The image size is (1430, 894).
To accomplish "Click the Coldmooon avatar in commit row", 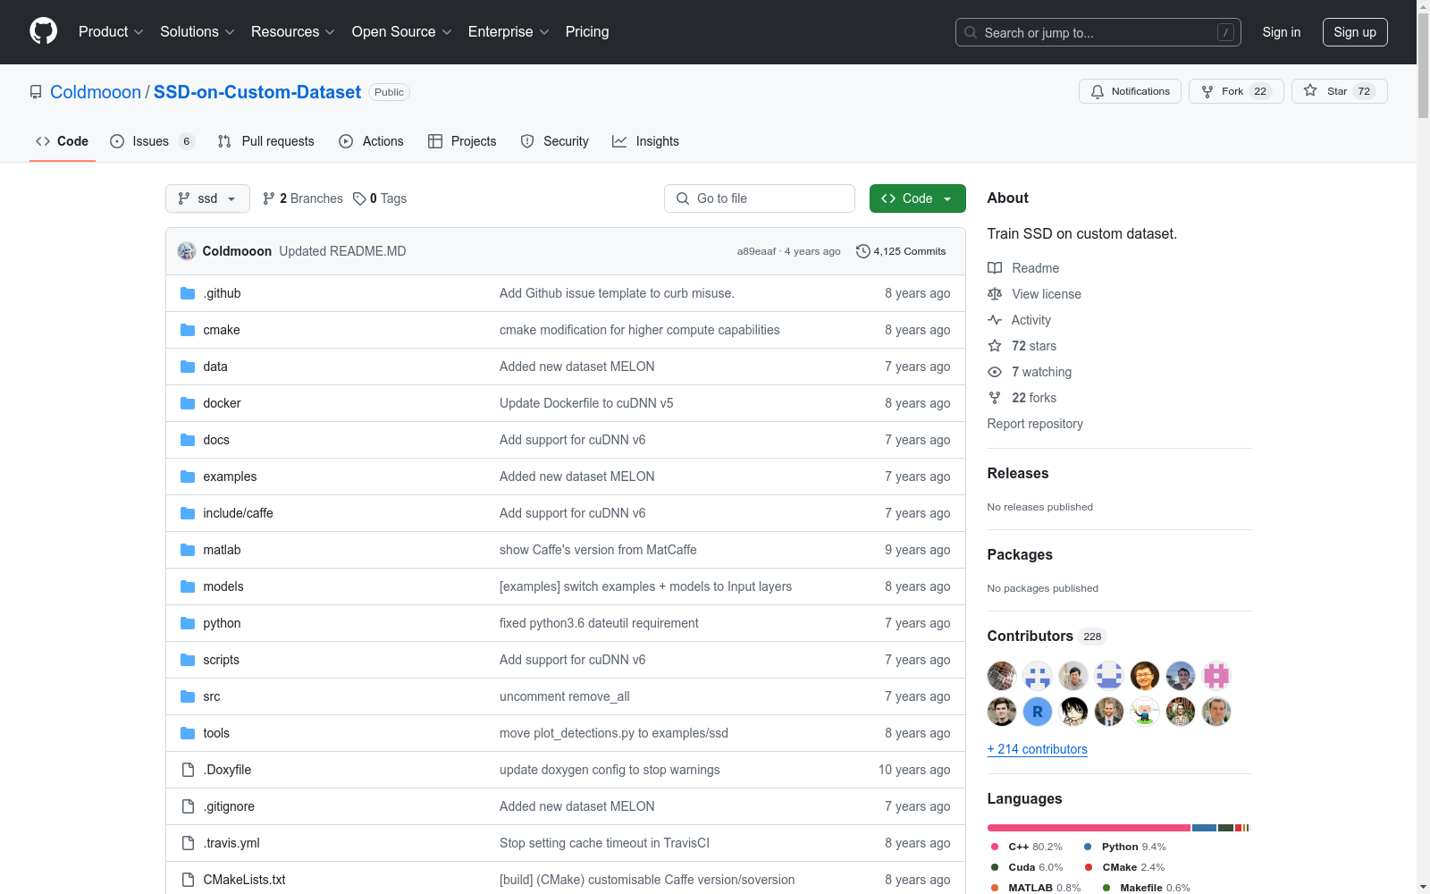I will 187,251.
